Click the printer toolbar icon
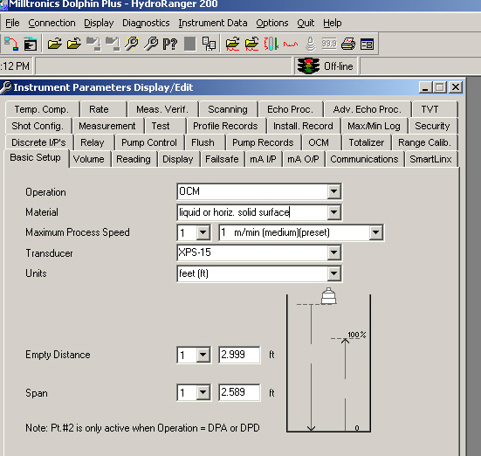481x456 pixels. pos(348,44)
